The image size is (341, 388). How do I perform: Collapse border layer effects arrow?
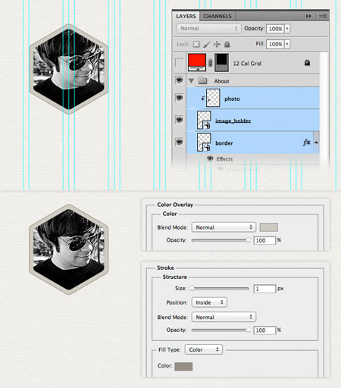pos(316,142)
